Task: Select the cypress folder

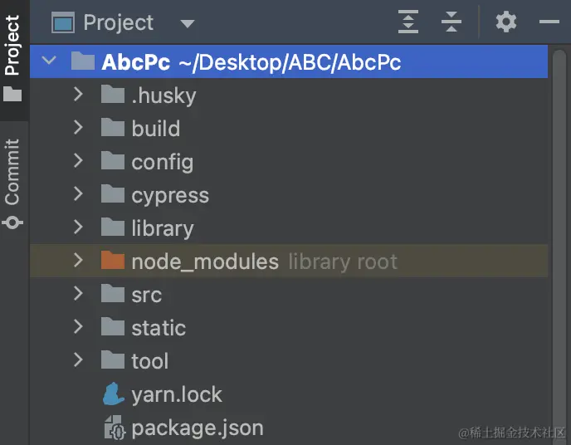Action: click(169, 195)
